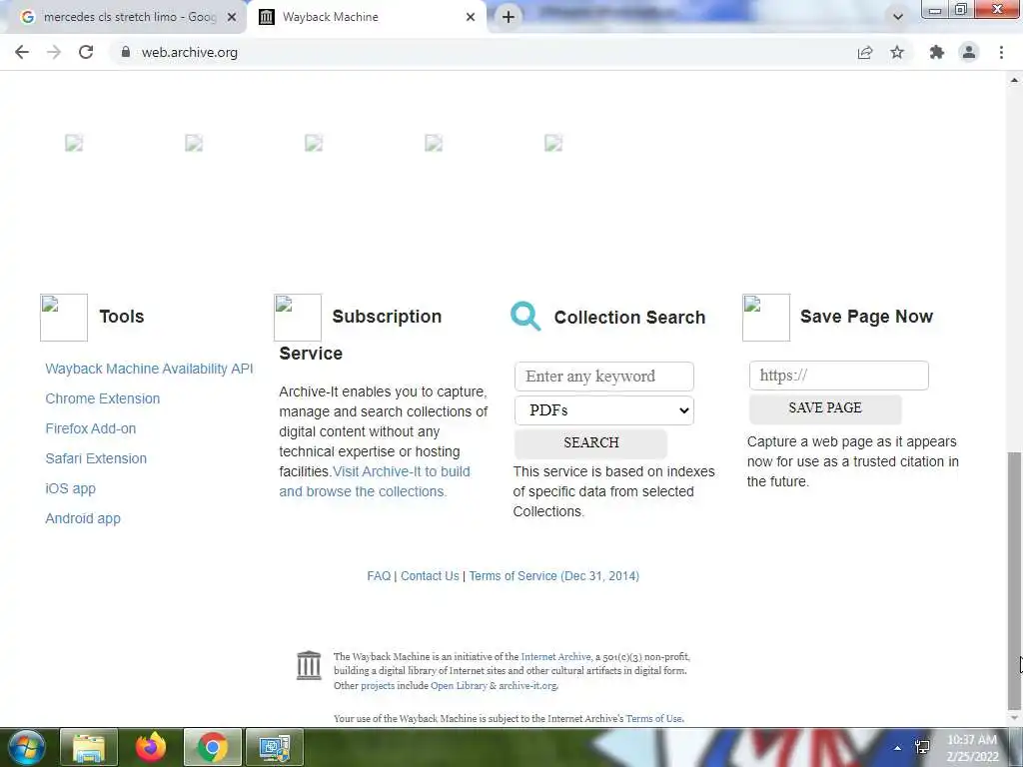
Task: Open the Terms of Use footer link
Action: click(654, 719)
